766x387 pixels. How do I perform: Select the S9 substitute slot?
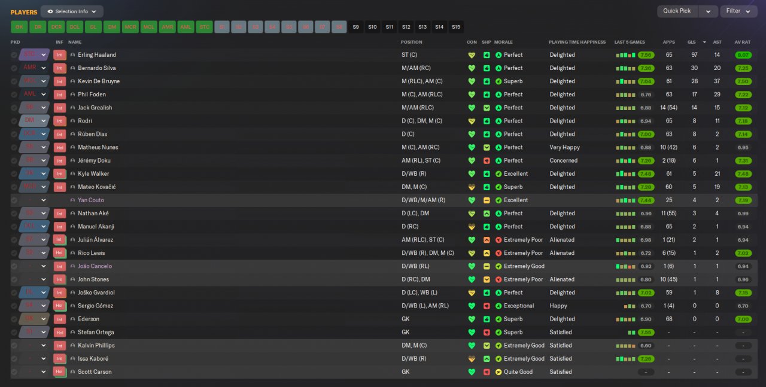pos(356,27)
